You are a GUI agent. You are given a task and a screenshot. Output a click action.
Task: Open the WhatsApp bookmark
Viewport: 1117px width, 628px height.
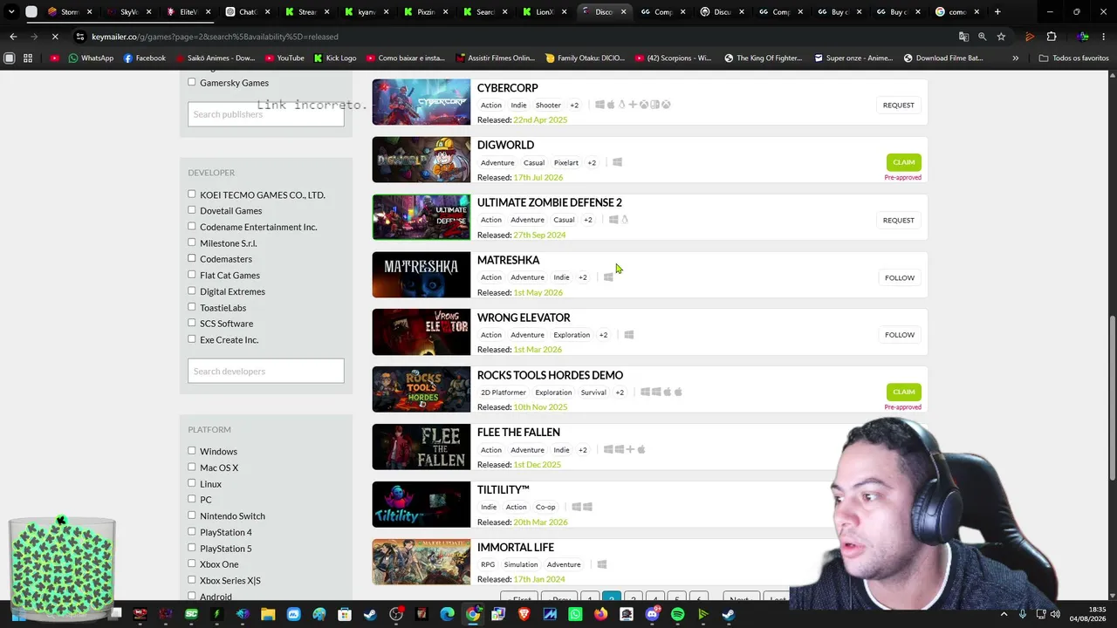pos(91,58)
